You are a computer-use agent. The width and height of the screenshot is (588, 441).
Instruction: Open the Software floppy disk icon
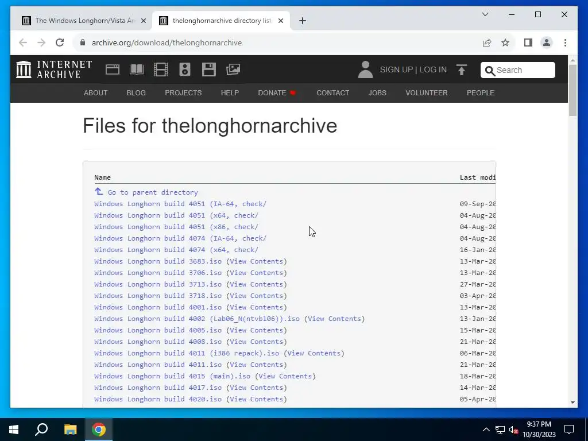209,69
